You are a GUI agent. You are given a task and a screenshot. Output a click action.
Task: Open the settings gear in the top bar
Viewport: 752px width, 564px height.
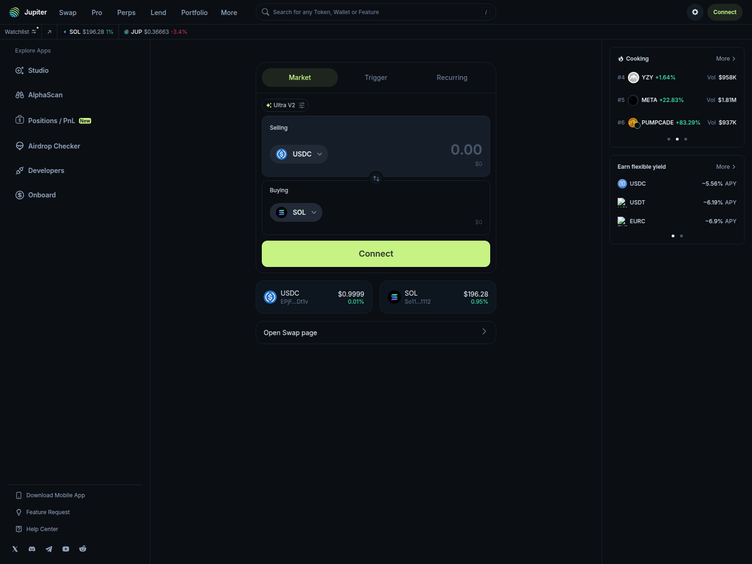click(x=695, y=12)
